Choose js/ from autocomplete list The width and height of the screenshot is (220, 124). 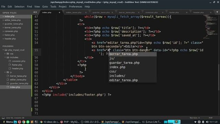[132, 59]
